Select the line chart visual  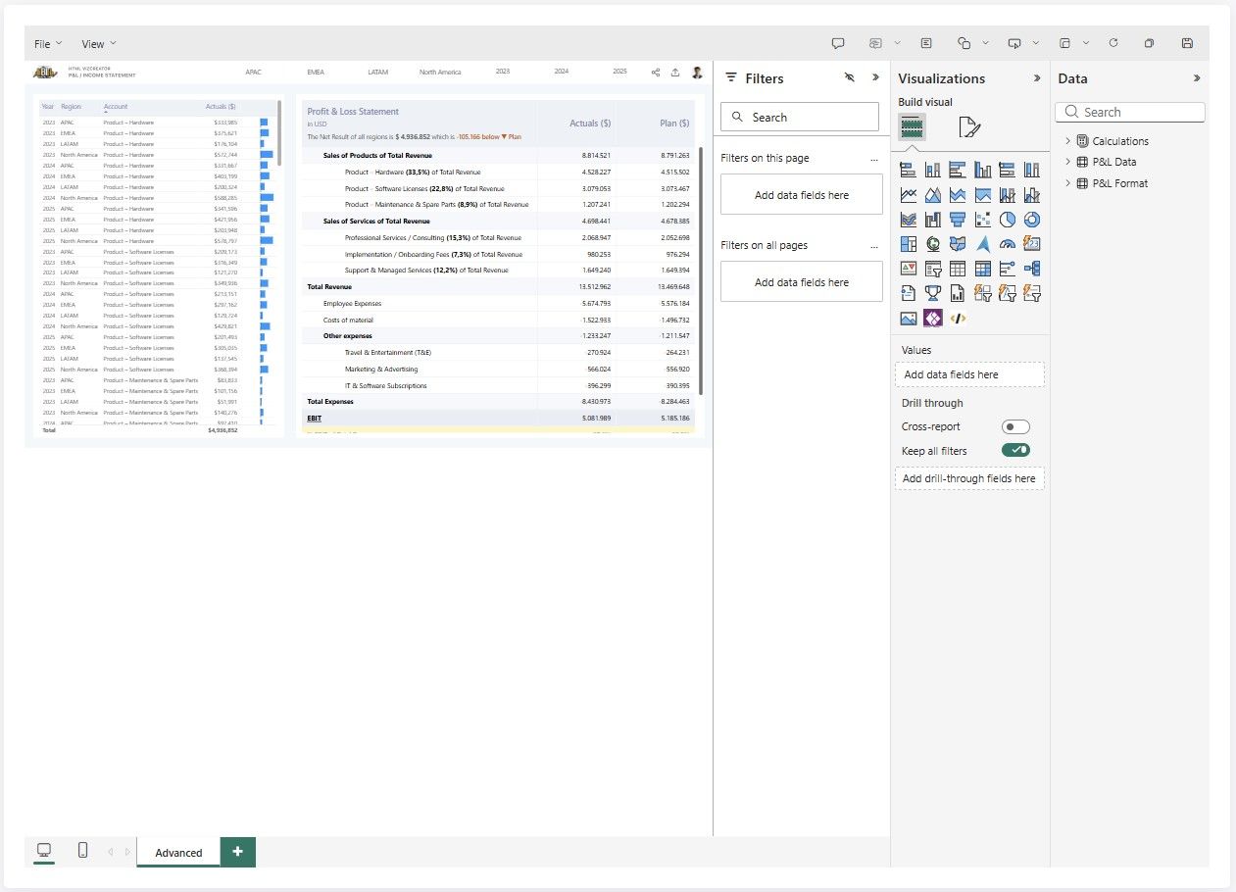coord(908,194)
